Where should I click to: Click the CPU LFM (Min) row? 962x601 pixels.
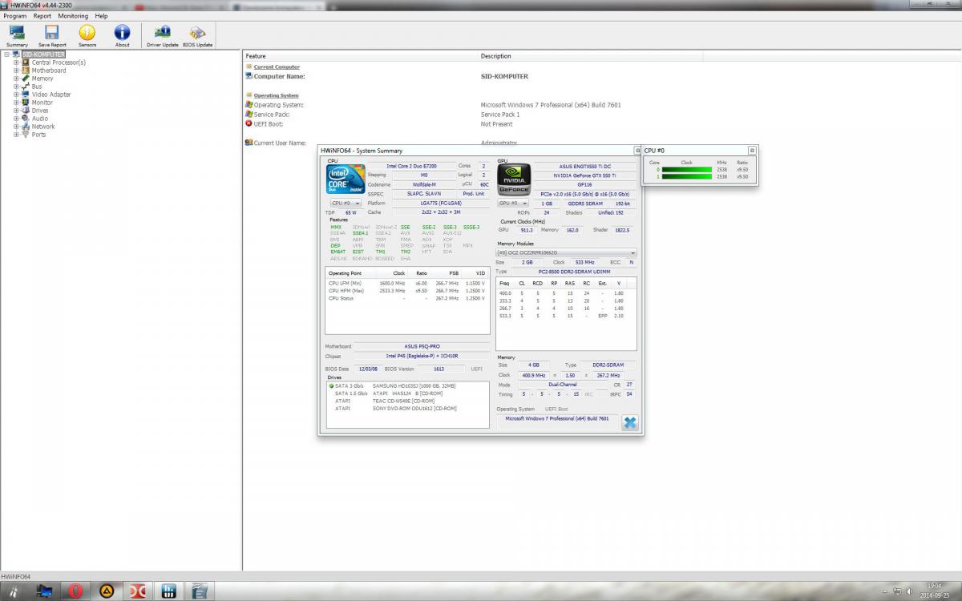[407, 283]
